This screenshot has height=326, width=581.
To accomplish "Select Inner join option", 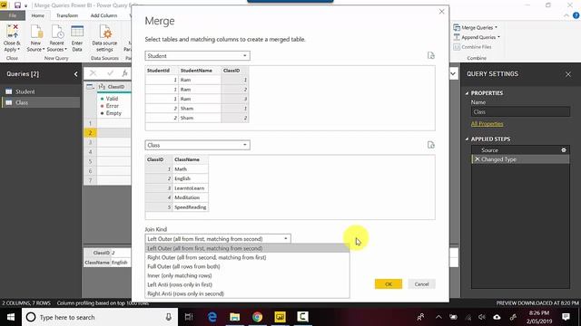I will (x=247, y=275).
